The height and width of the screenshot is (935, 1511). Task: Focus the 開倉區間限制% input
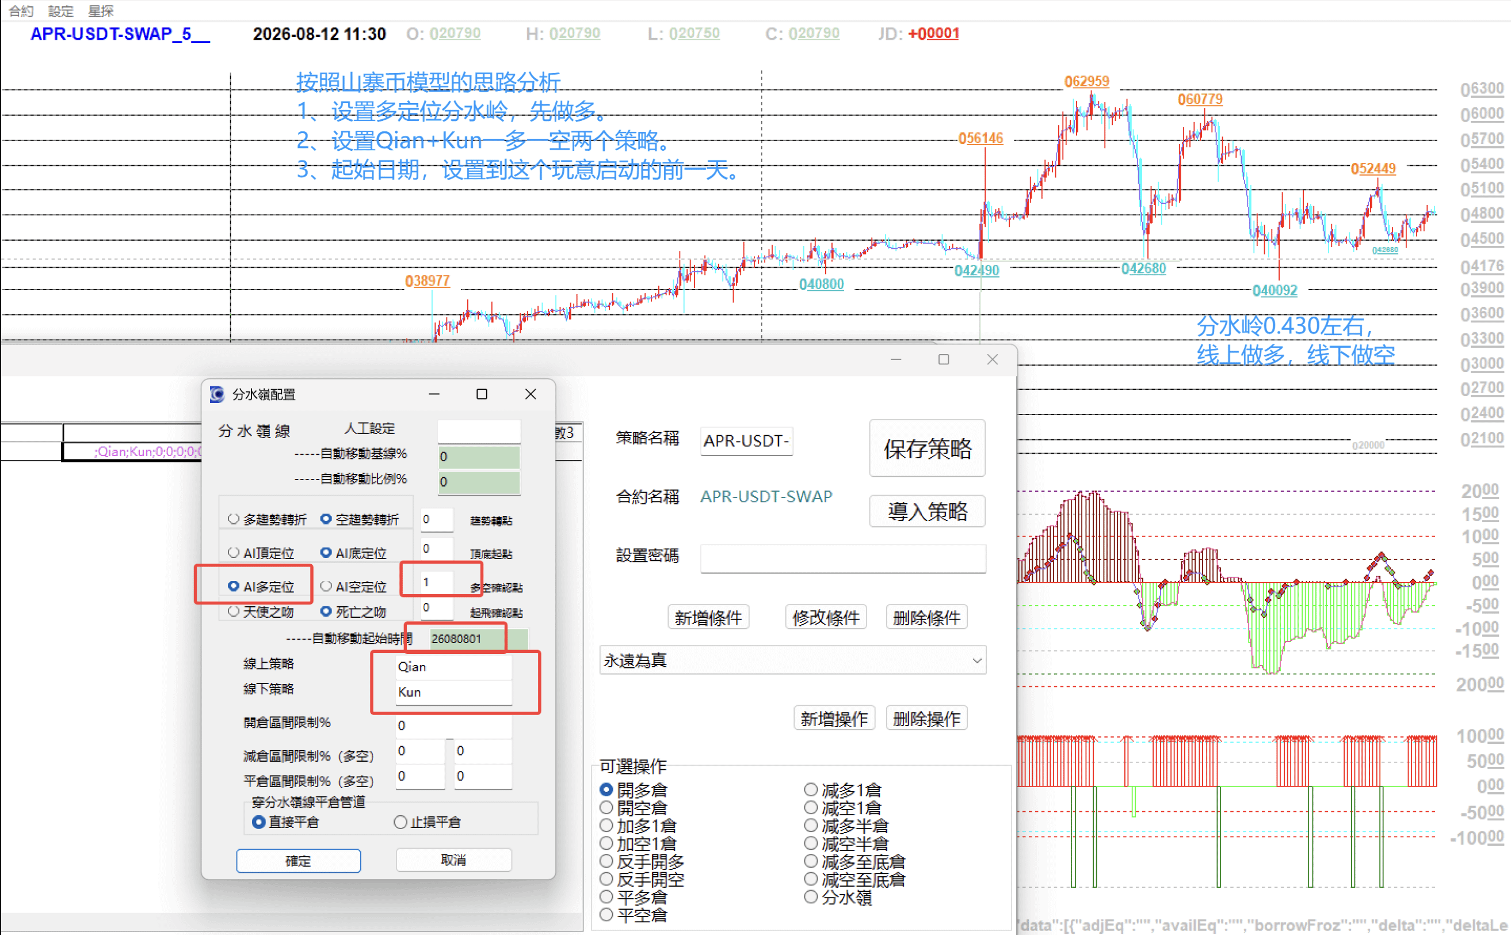453,725
